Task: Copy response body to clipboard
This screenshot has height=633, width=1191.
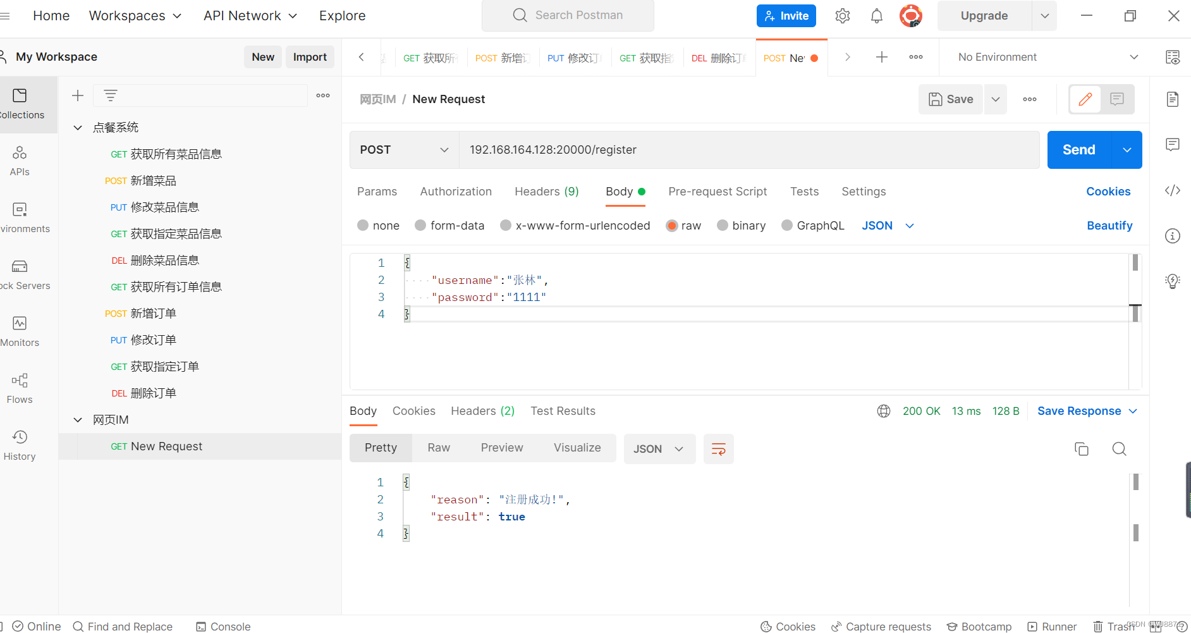Action: (x=1082, y=449)
